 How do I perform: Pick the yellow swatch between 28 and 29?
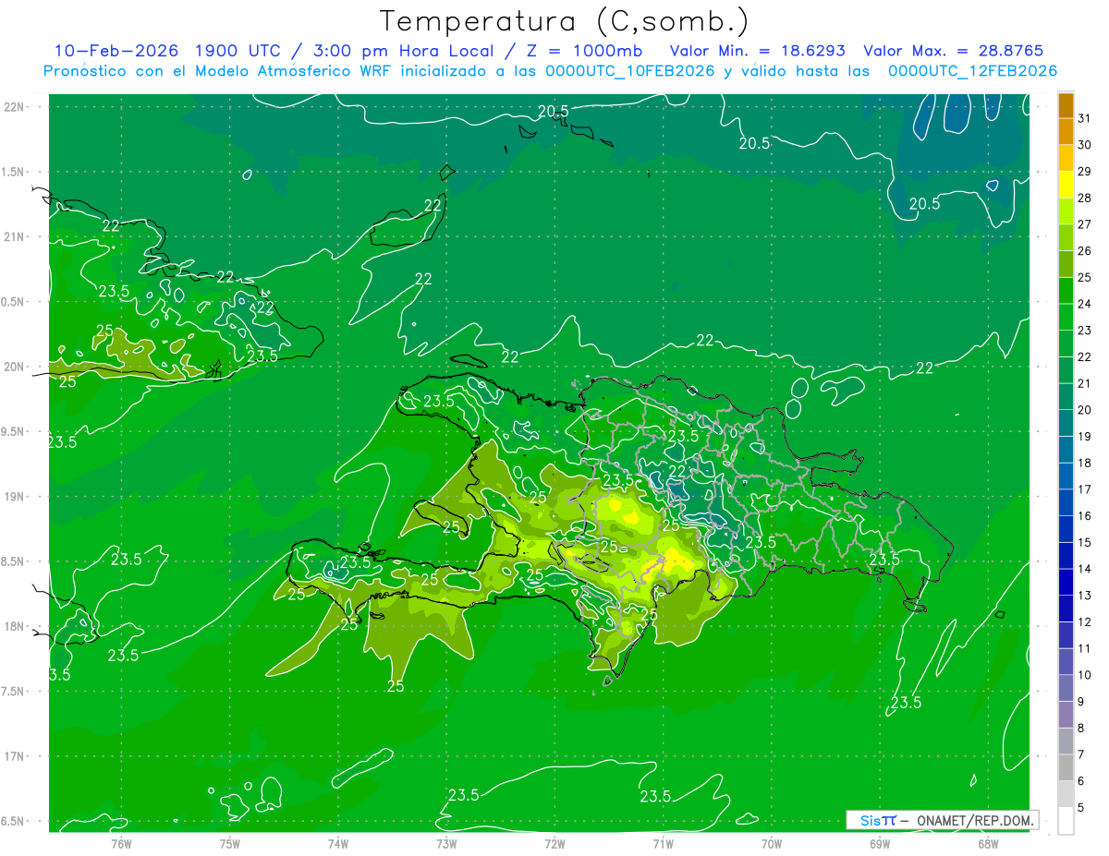click(x=1066, y=185)
